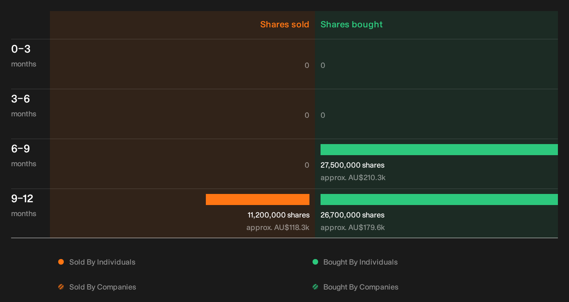This screenshot has width=569, height=302.
Task: Select the Bought By Individuals legend label
Action: [x=360, y=262]
